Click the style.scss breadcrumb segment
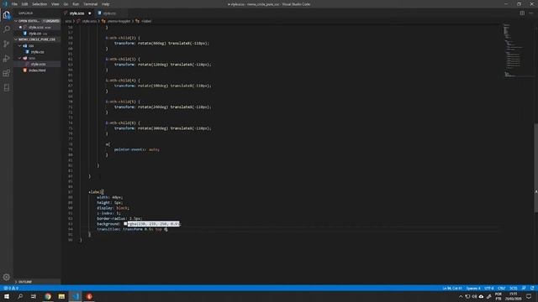The width and height of the screenshot is (538, 302). pos(90,21)
